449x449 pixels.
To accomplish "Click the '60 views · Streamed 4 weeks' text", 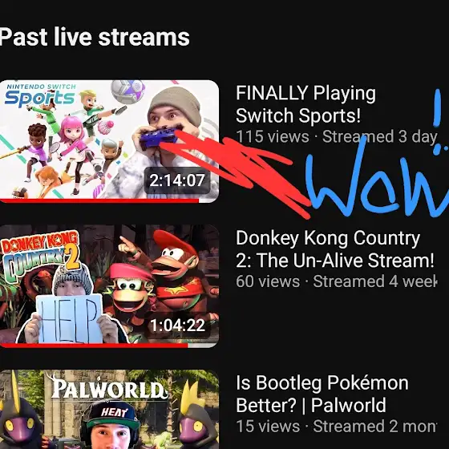I will pyautogui.click(x=337, y=281).
